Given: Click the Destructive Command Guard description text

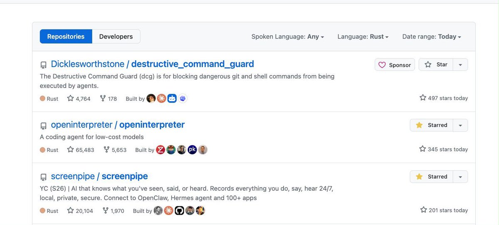Looking at the screenshot, I should click(187, 81).
